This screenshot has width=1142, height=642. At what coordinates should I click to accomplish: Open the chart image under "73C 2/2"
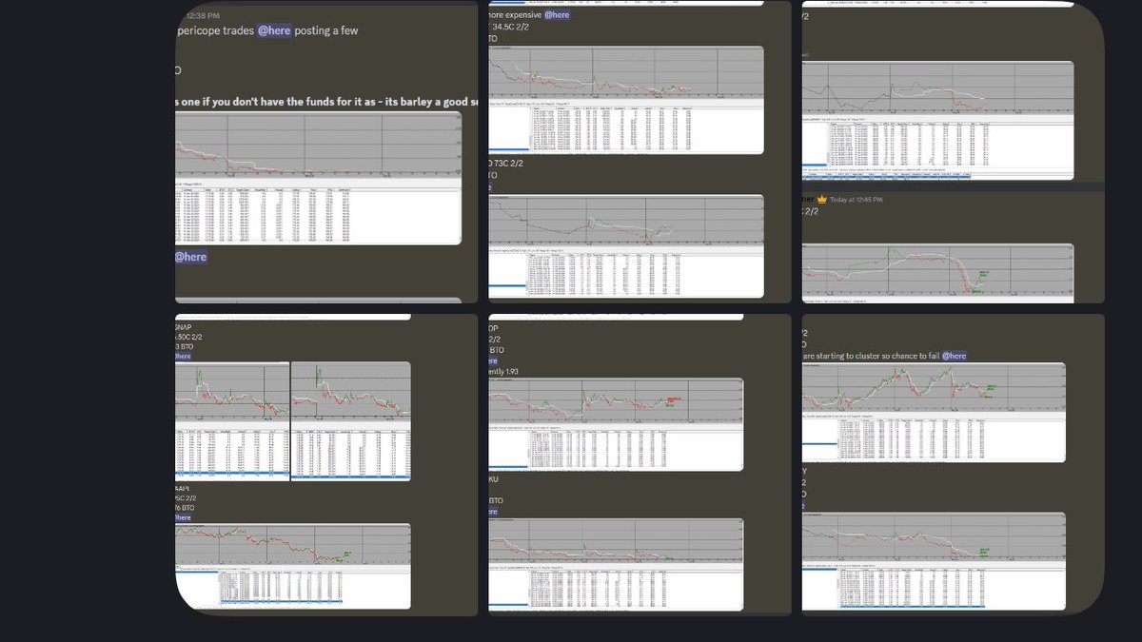[626, 244]
